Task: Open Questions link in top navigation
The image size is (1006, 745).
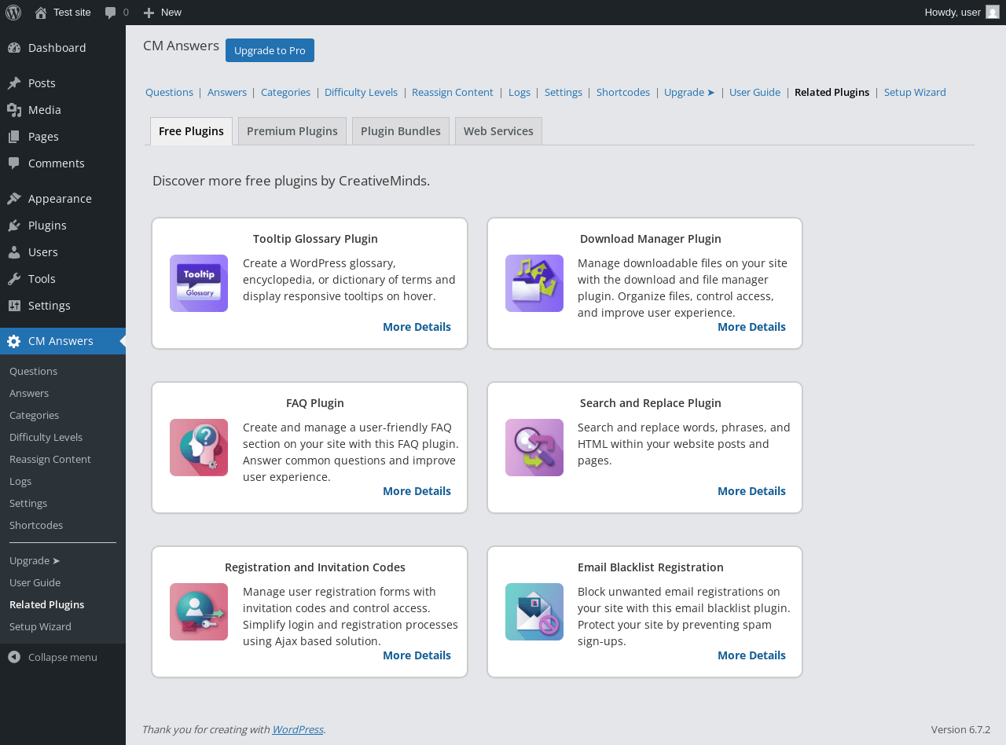Action: (169, 92)
